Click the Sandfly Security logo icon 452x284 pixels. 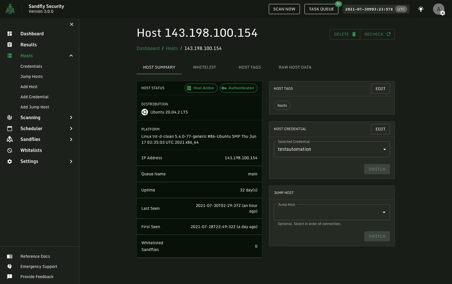coord(10,9)
